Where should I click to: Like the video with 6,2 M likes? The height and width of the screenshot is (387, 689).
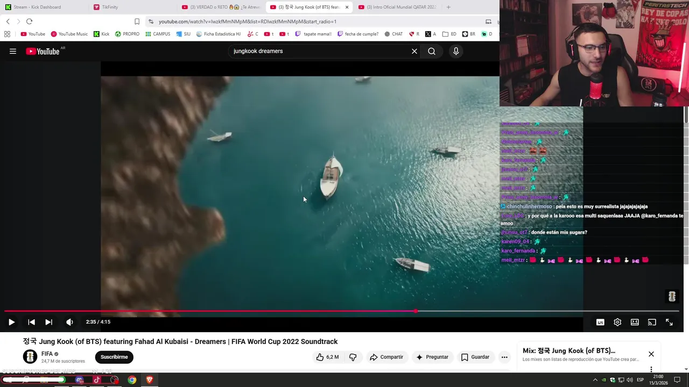[327, 357]
